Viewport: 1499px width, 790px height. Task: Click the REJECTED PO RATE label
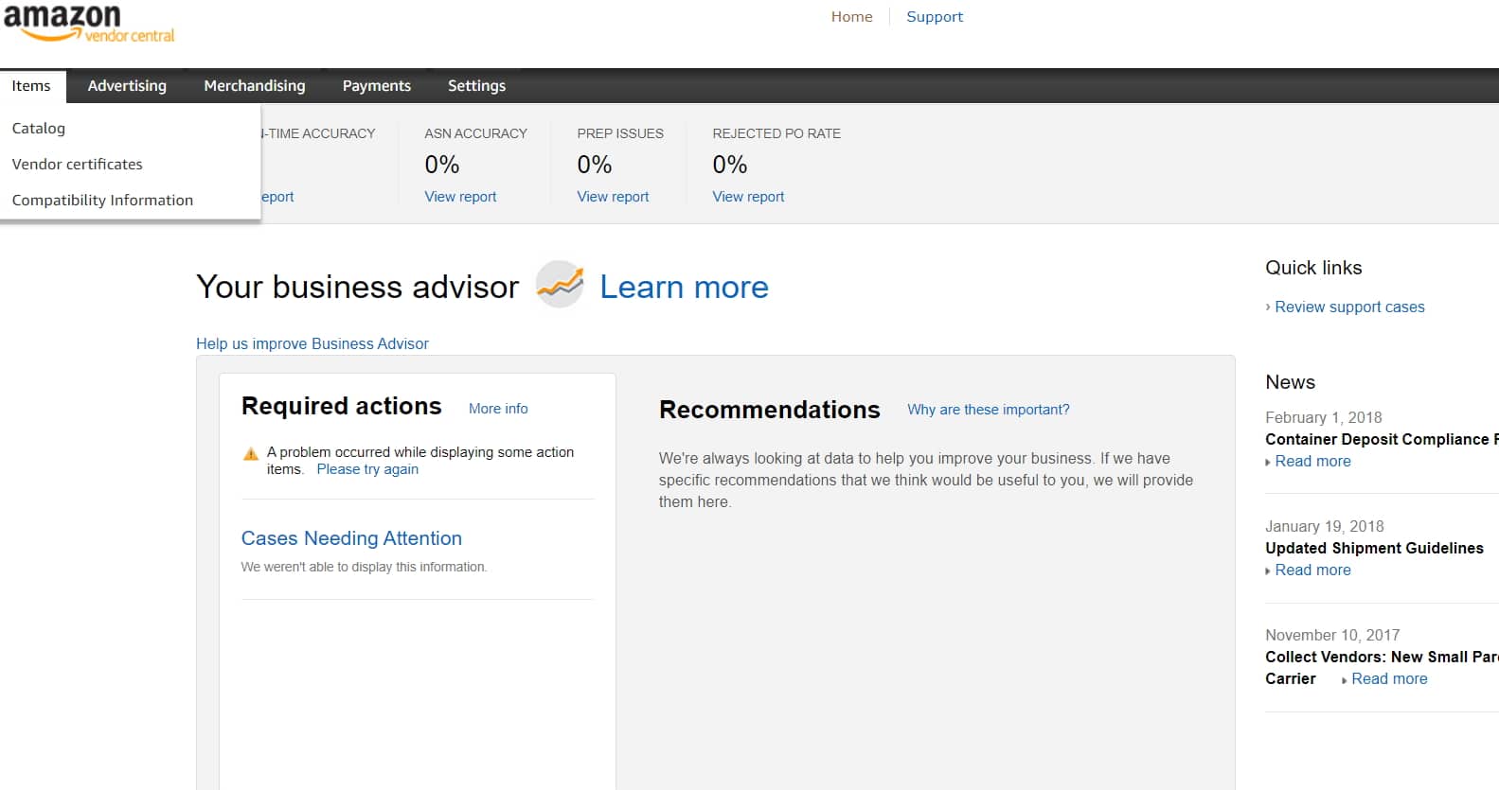click(x=776, y=133)
